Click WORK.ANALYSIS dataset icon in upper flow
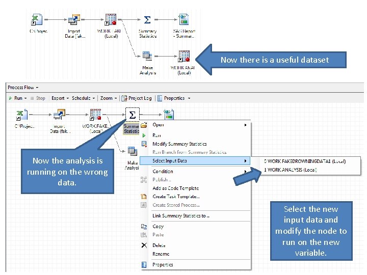This screenshot has width=367, height=275. click(x=183, y=56)
